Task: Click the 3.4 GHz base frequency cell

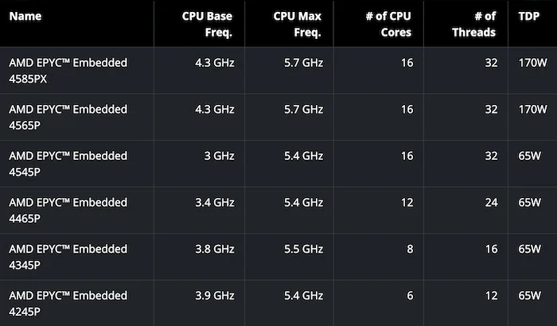Action: (213, 203)
